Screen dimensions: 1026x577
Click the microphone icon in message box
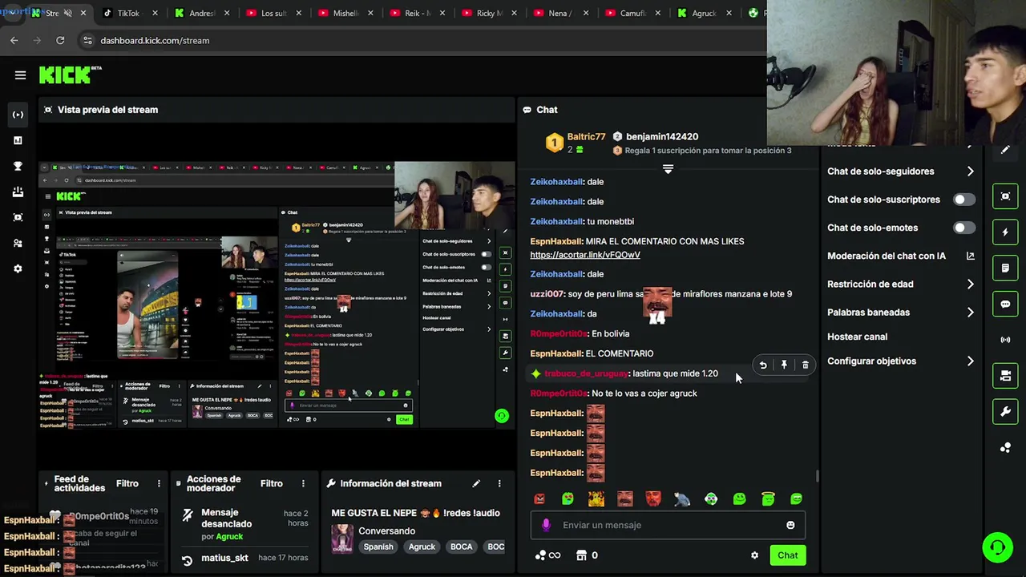[546, 525]
